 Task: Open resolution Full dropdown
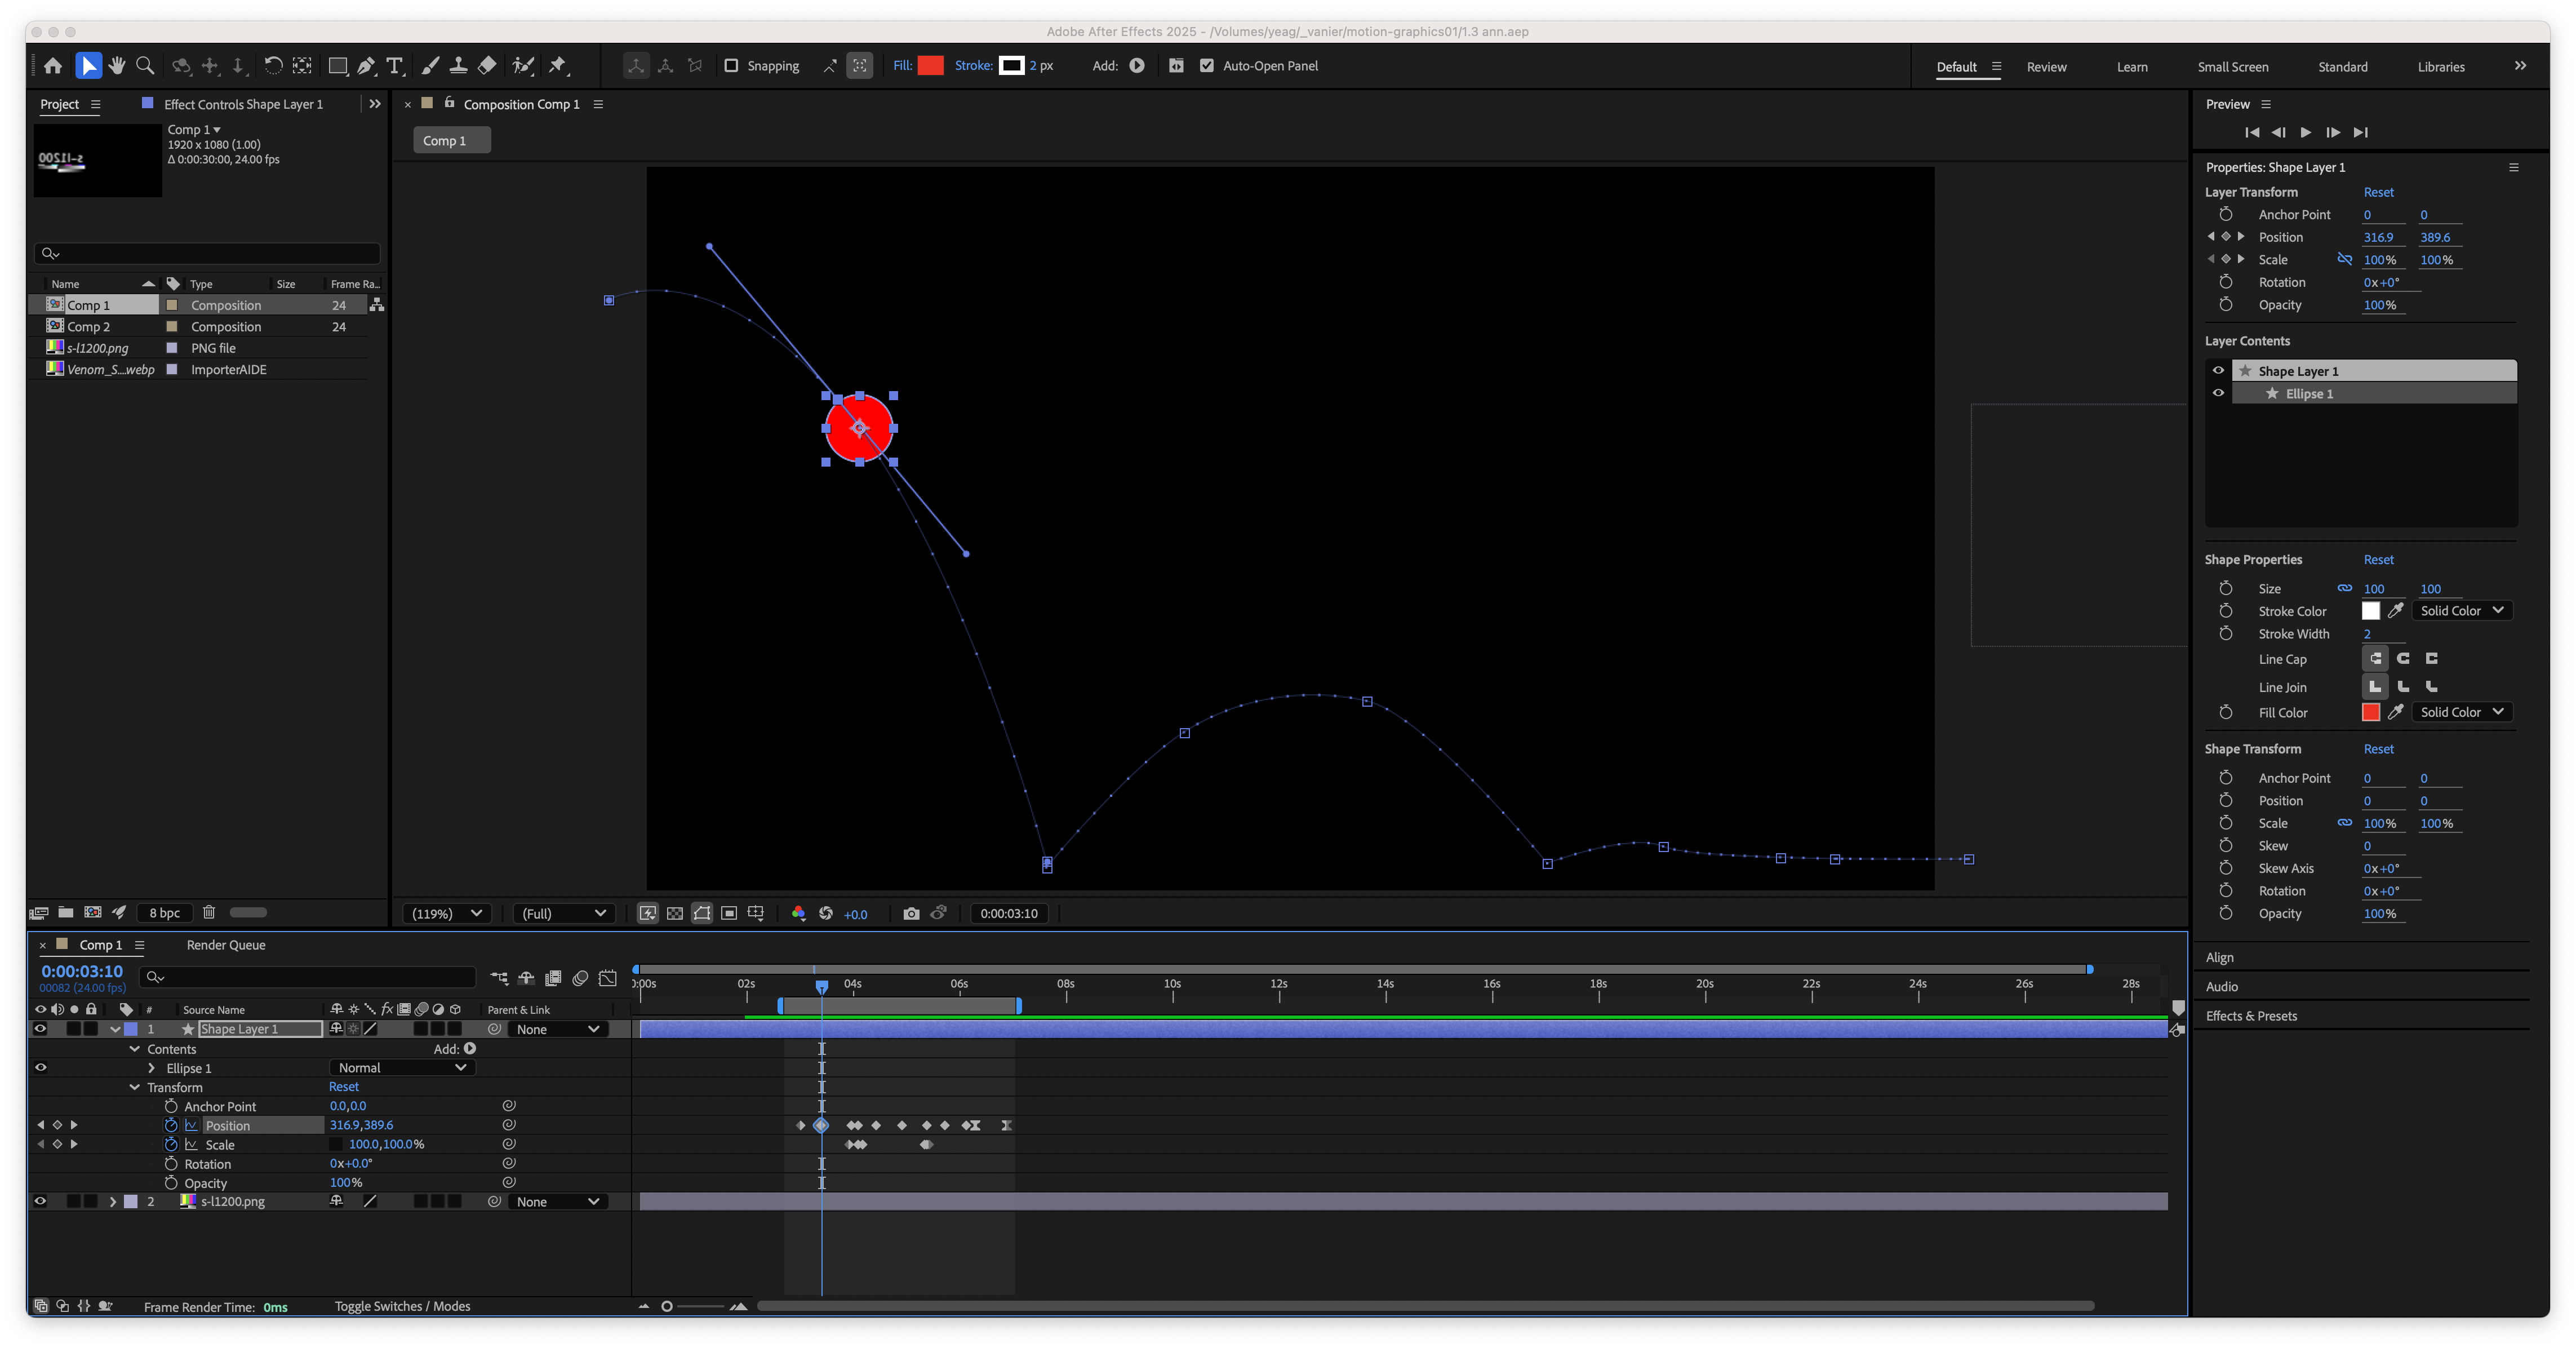coord(564,913)
